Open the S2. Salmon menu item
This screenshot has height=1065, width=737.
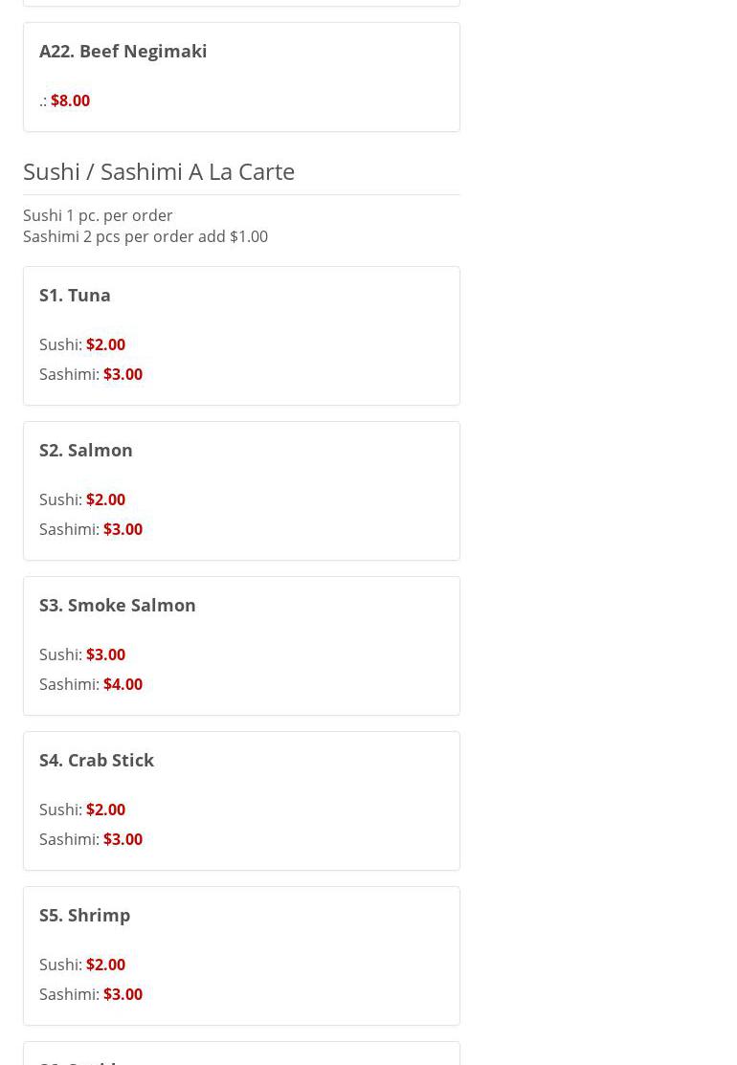(86, 450)
